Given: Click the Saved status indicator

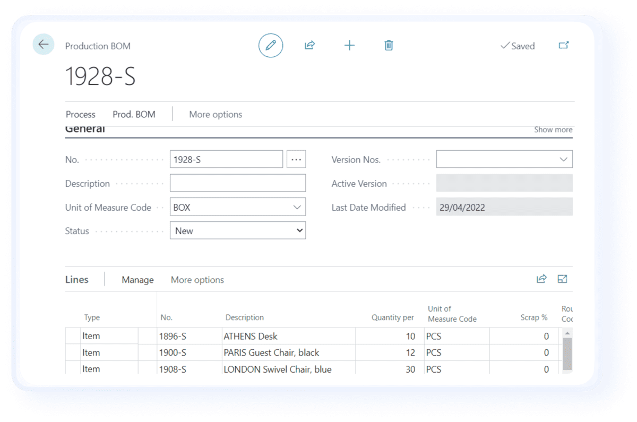Looking at the screenshot, I should coord(518,46).
